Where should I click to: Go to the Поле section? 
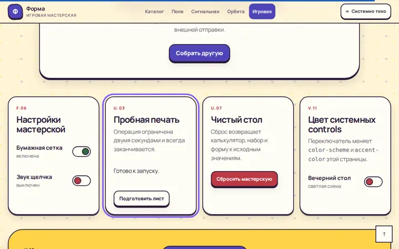[x=177, y=12]
